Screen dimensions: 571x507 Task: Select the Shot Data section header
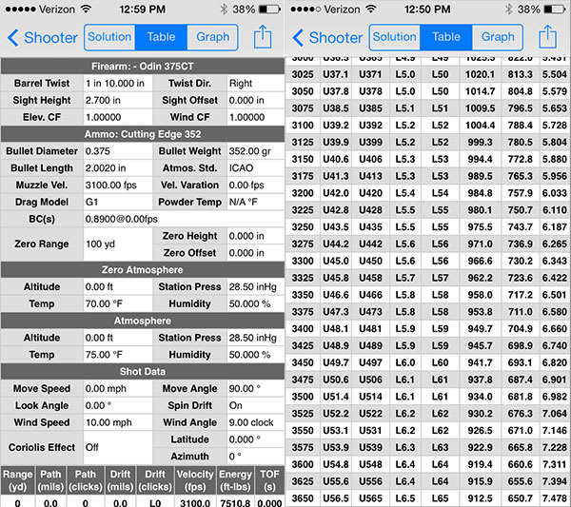pyautogui.click(x=143, y=372)
